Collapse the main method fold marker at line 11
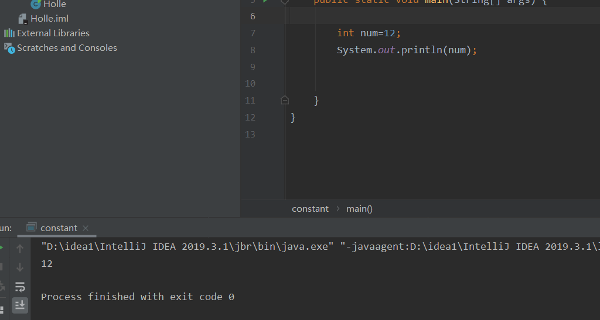This screenshot has height=320, width=600. 285,101
